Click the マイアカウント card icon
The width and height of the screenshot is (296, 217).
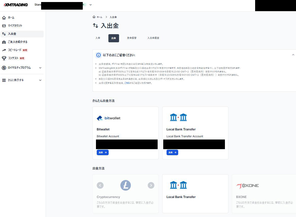coord(4,26)
